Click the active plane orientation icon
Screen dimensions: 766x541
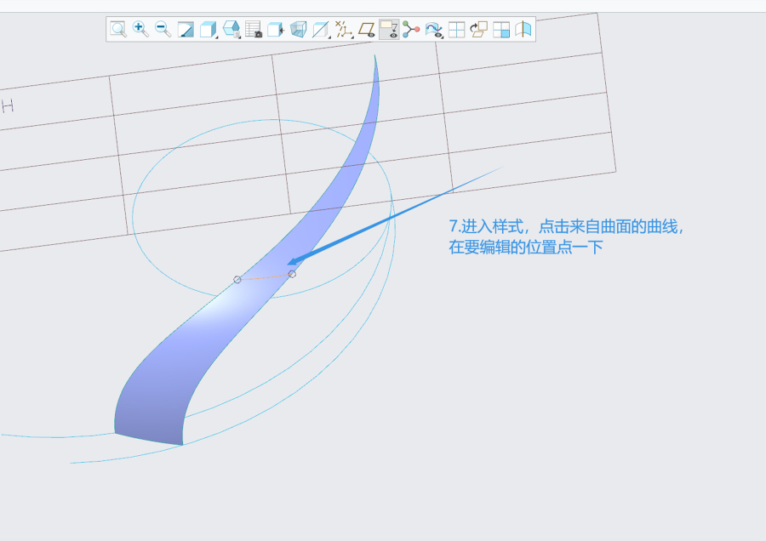[478, 30]
